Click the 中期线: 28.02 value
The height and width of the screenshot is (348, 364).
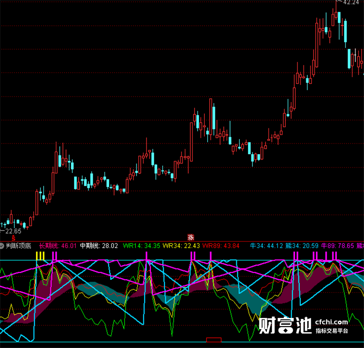pyautogui.click(x=99, y=246)
